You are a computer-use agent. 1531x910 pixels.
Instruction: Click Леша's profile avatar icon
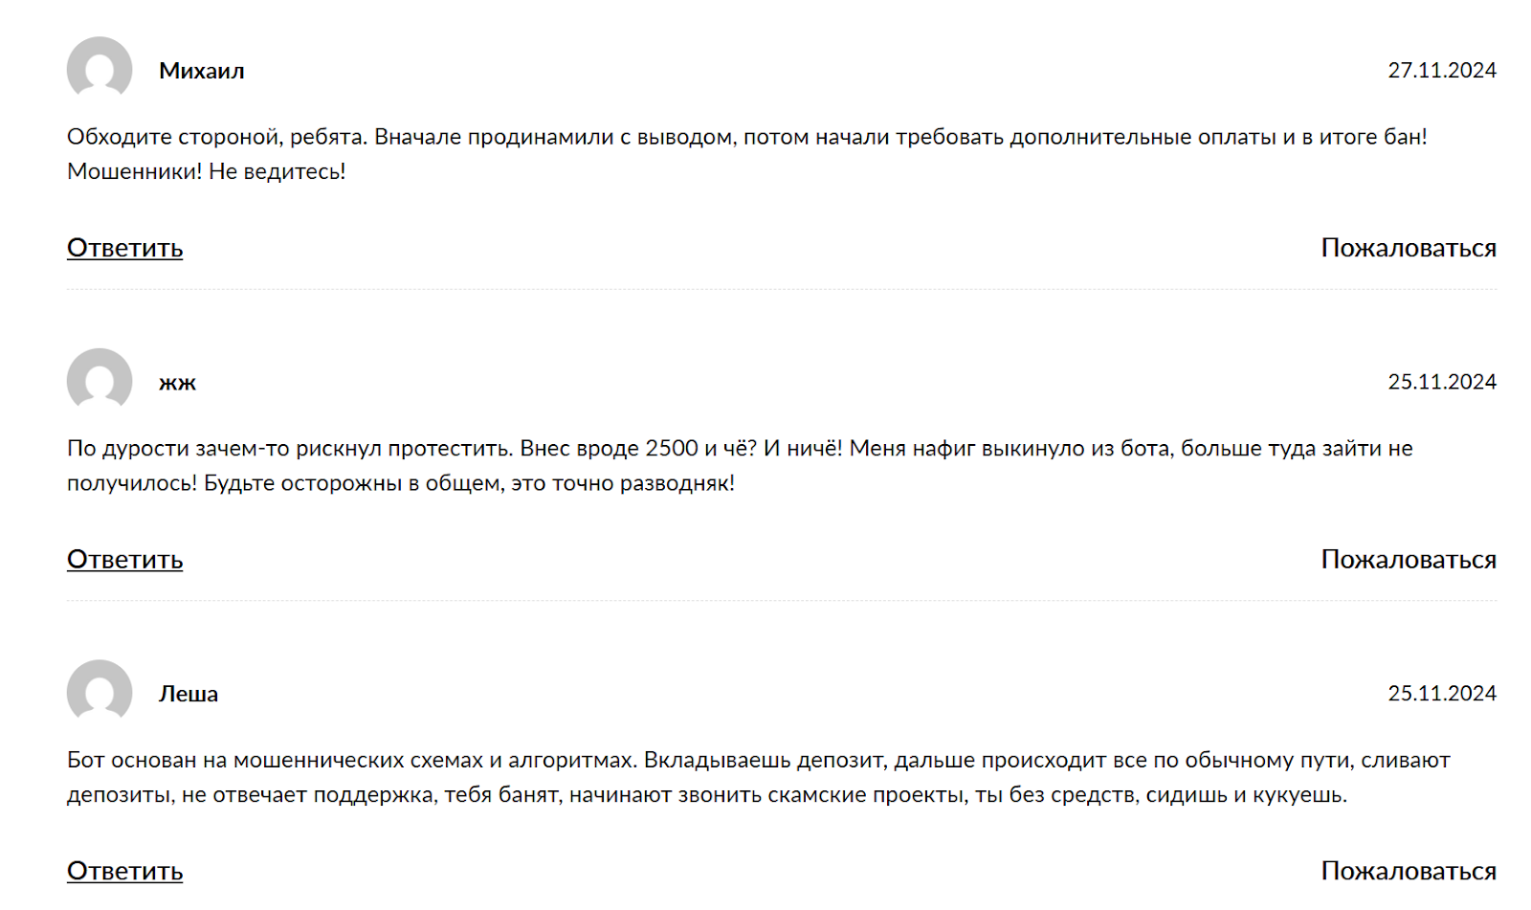100,692
